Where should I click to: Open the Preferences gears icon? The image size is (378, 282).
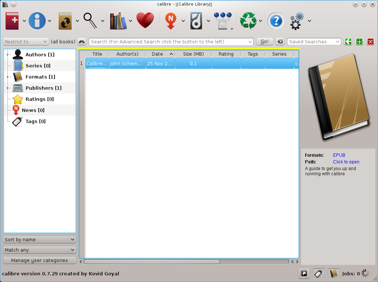click(x=297, y=21)
